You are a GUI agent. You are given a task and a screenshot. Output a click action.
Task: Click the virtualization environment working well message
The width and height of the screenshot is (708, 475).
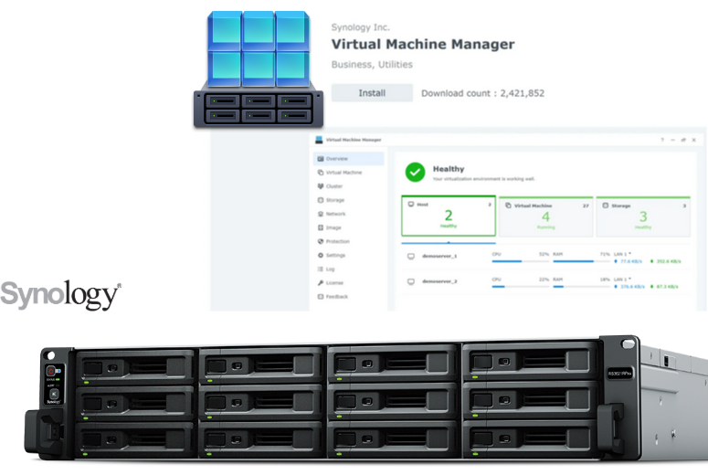(483, 179)
